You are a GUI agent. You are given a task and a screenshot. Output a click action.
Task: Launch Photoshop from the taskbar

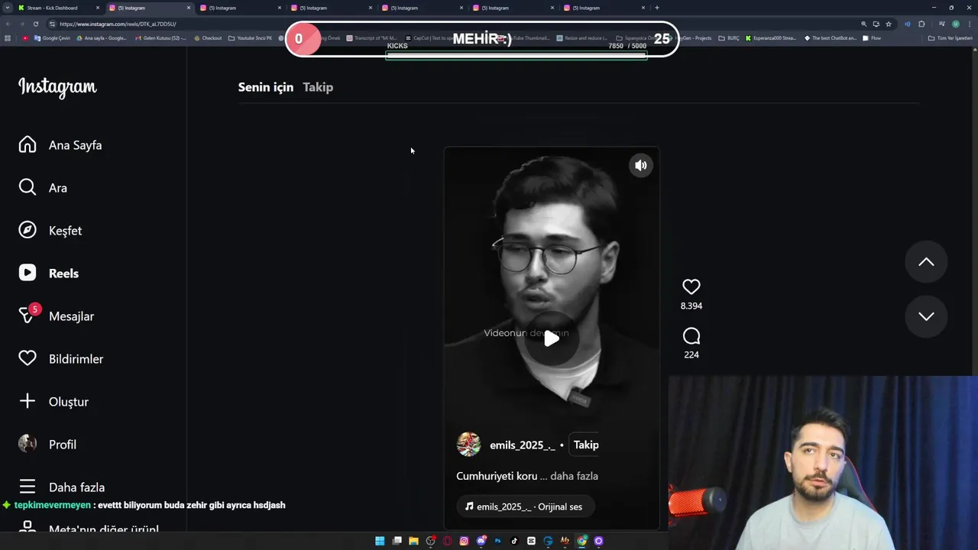pos(497,541)
